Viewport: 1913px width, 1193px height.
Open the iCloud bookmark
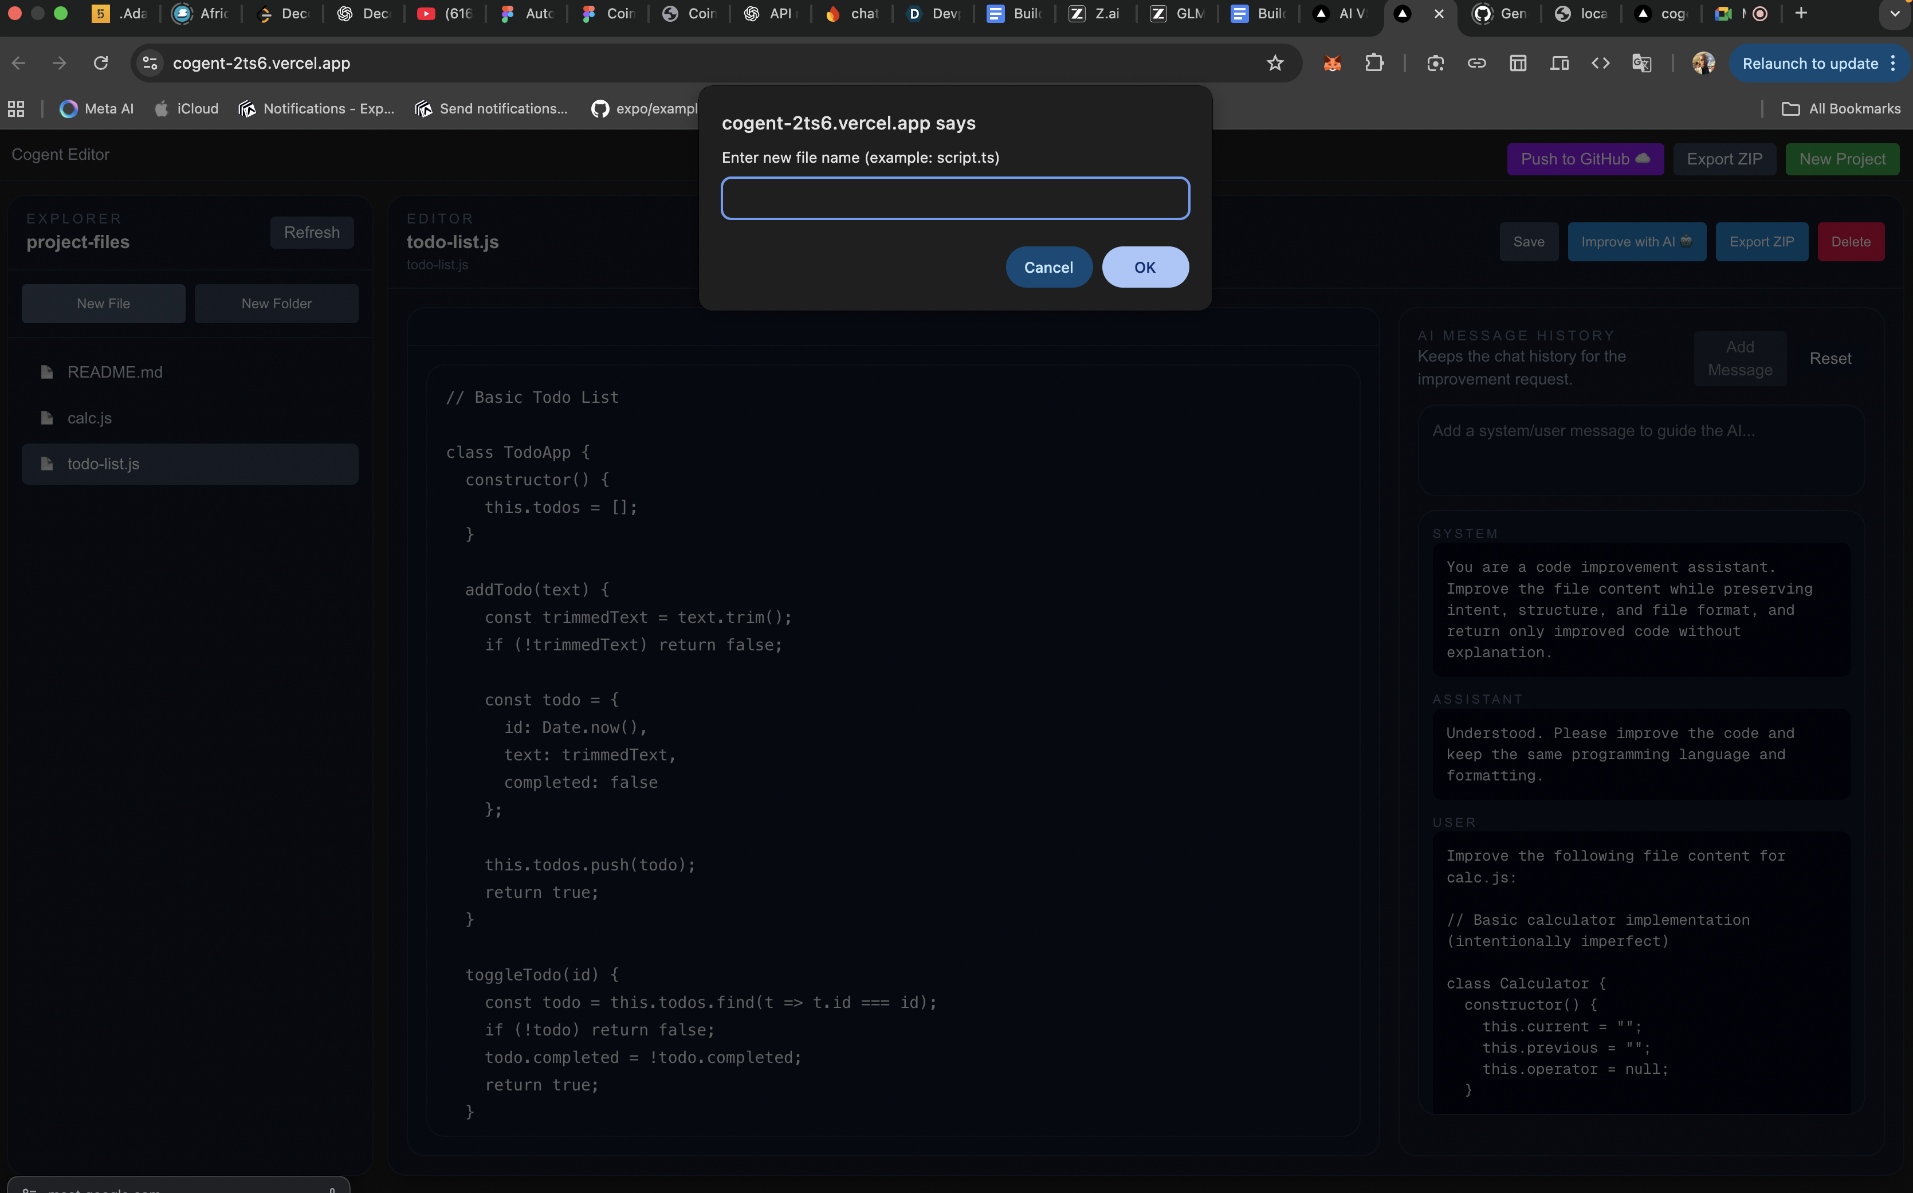[x=186, y=109]
